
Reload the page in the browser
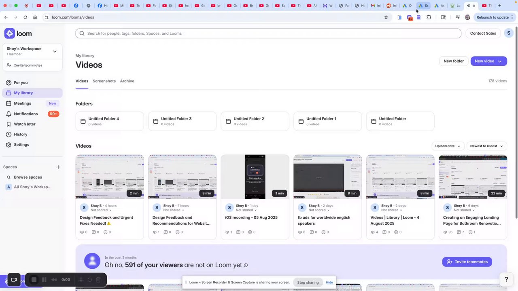(25, 17)
